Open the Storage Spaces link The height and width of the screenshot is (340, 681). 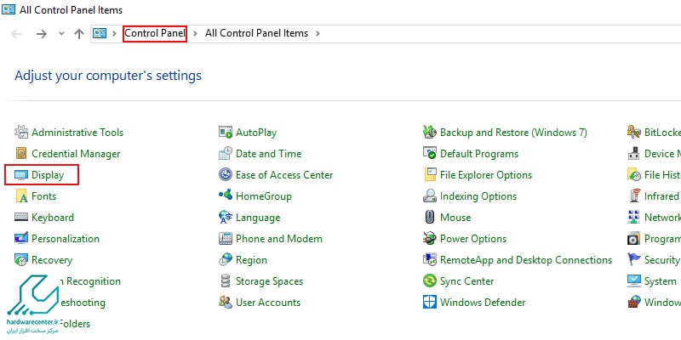point(269,281)
